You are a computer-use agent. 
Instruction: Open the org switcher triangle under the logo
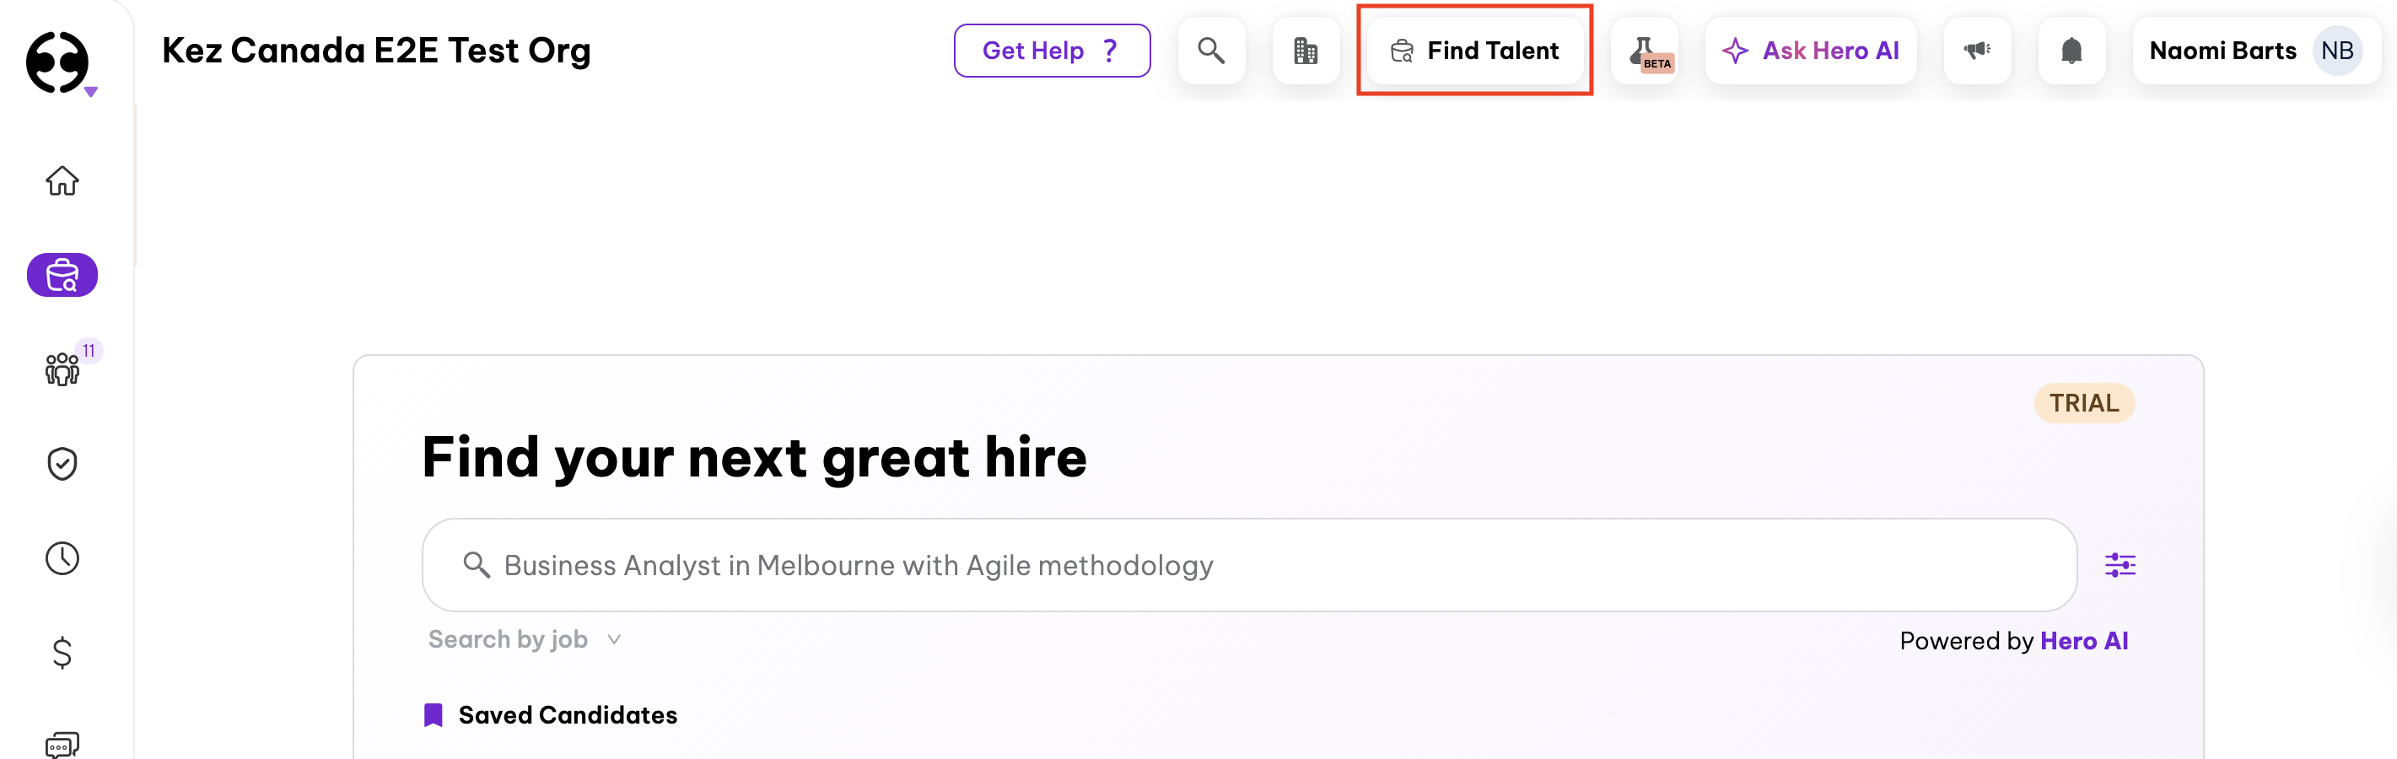(90, 91)
